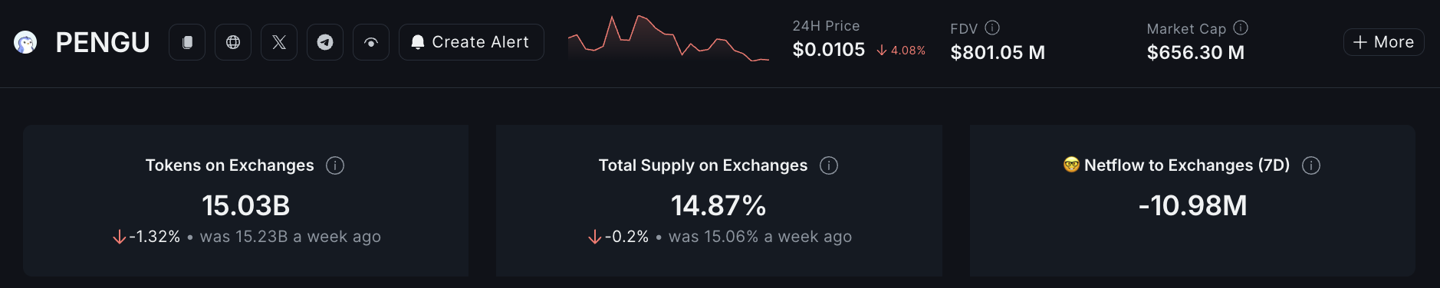This screenshot has height=288, width=1440.
Task: Click the 14.87% Total Supply value
Action: pyautogui.click(x=718, y=205)
